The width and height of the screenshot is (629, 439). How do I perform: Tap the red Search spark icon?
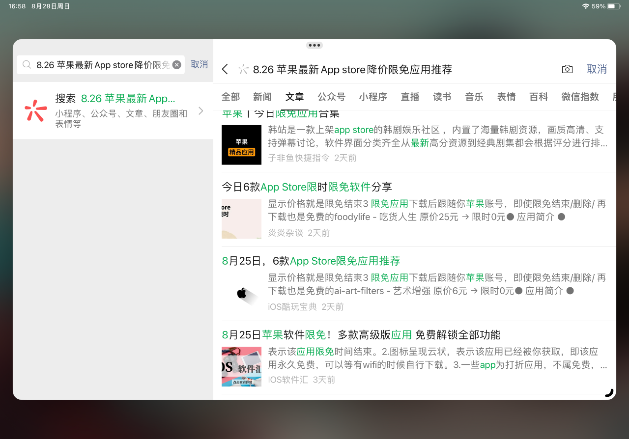[x=36, y=110]
